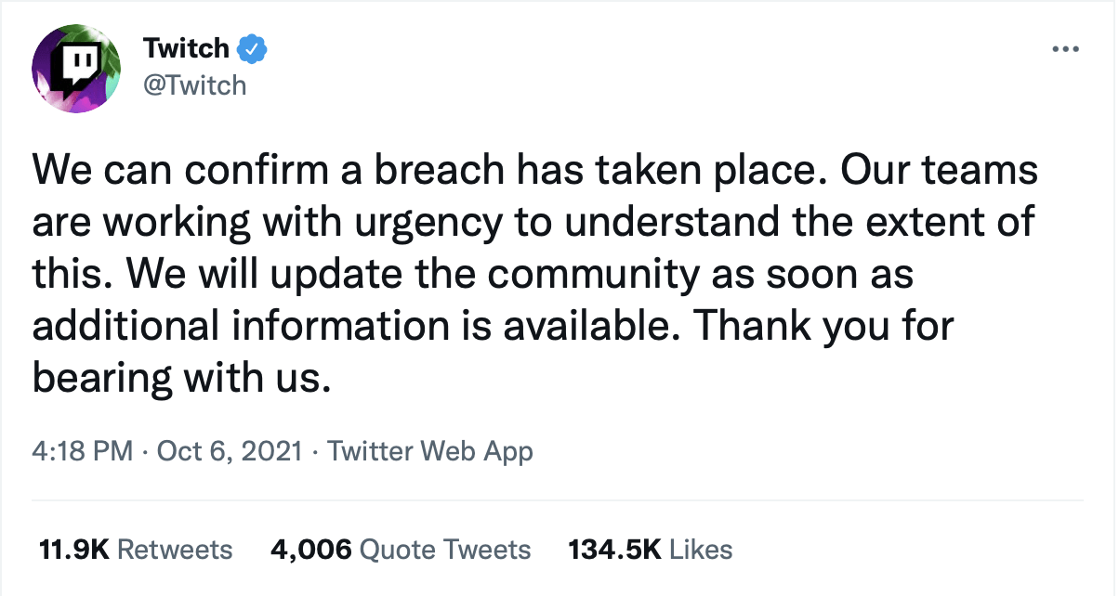Open the Twitch profile avatar

click(x=76, y=69)
